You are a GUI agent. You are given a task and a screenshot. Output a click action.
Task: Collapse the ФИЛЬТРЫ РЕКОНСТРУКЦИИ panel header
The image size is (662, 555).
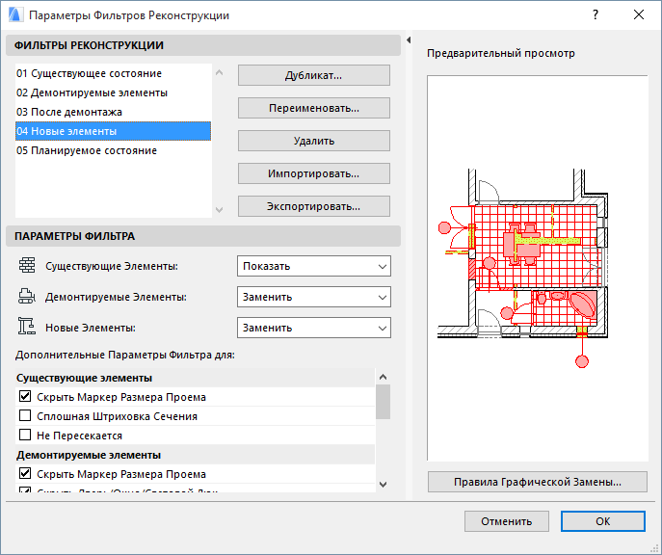tap(203, 45)
